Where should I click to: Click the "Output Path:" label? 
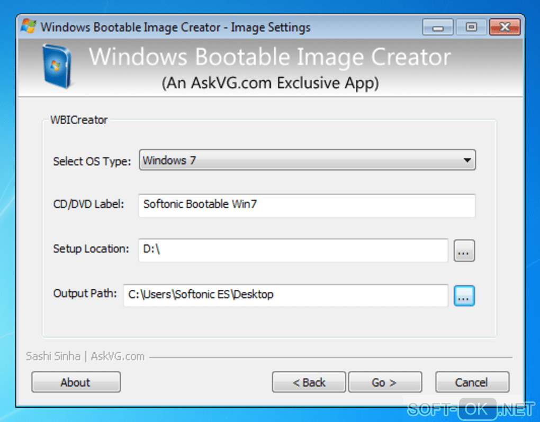(85, 293)
